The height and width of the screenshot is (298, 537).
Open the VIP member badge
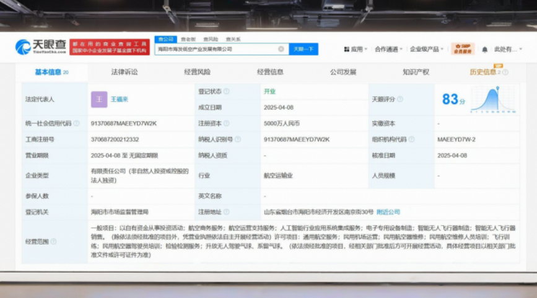tap(462, 49)
